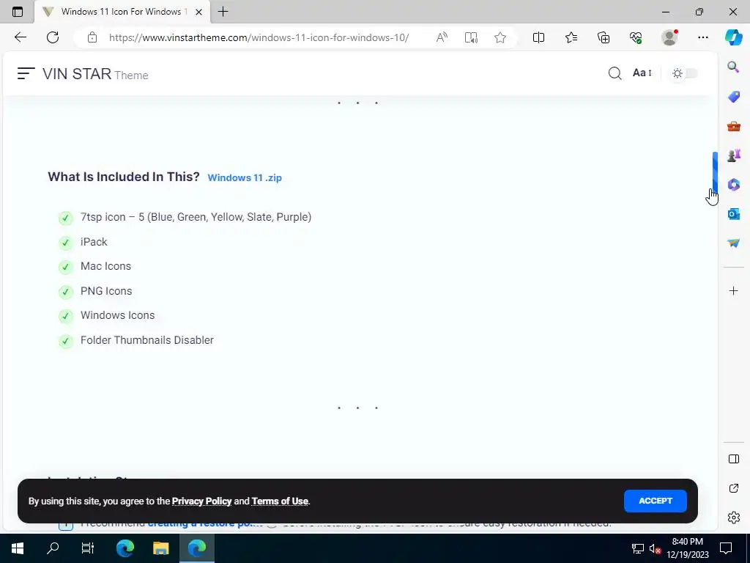Open link in new window sidebar icon
The height and width of the screenshot is (563, 750).
733,488
